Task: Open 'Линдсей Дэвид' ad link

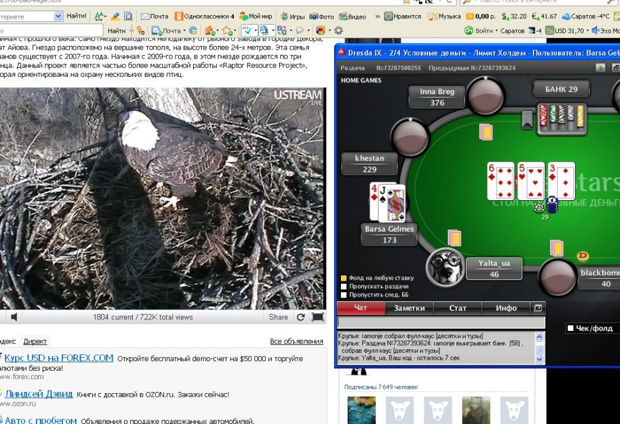Action: 39,394
